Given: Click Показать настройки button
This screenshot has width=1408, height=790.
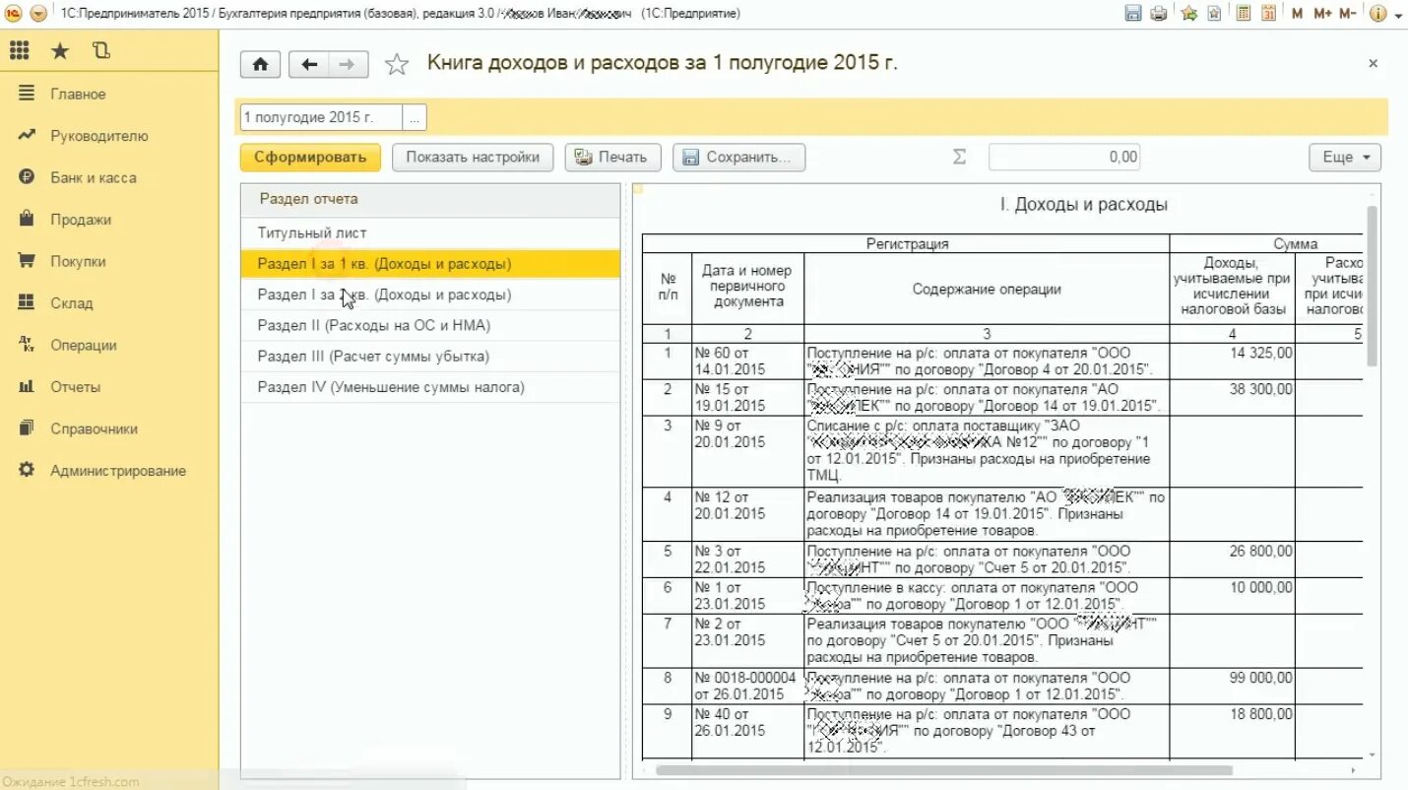Looking at the screenshot, I should coord(473,158).
